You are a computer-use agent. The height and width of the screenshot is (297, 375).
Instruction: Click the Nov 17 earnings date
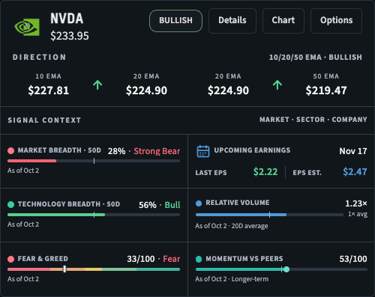tap(353, 151)
